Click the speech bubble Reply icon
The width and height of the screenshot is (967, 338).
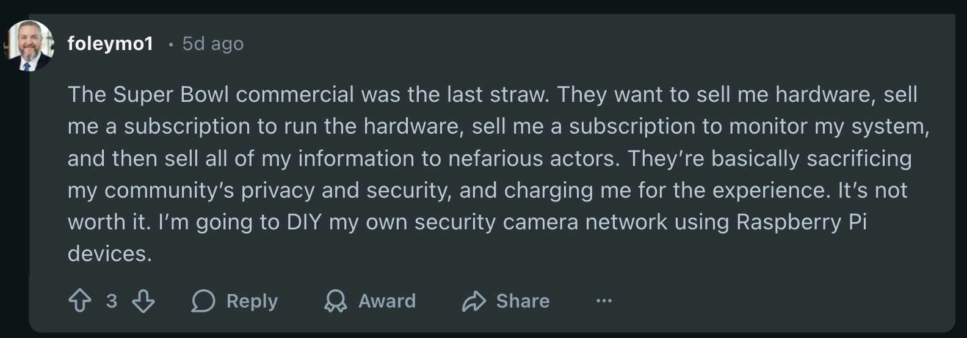(203, 301)
